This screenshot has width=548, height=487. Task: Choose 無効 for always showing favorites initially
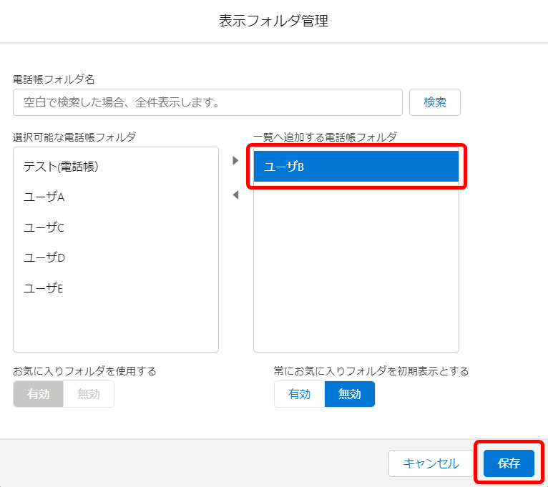[350, 394]
